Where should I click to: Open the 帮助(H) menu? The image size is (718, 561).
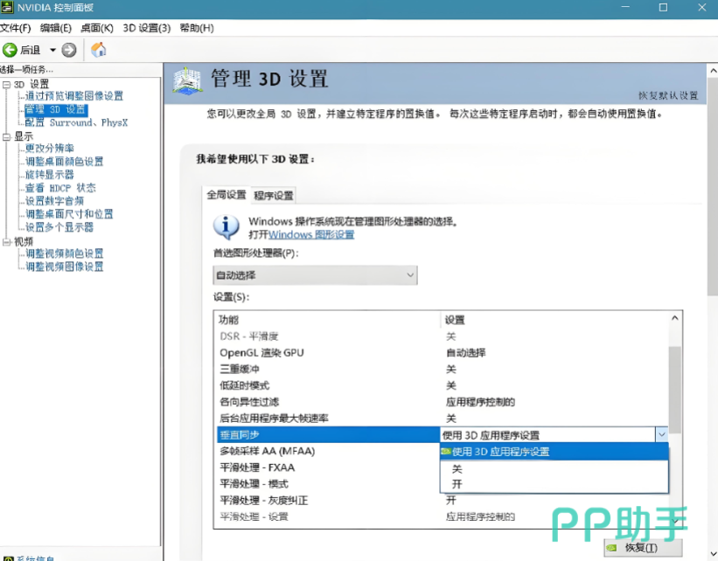pyautogui.click(x=197, y=28)
